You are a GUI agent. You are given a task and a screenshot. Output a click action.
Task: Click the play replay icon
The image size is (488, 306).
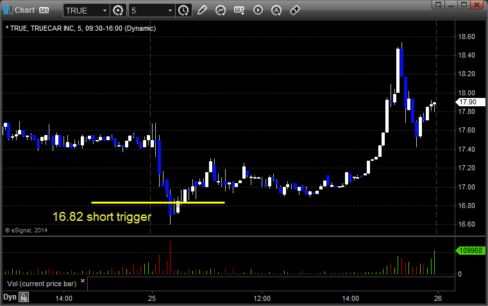coord(258,10)
